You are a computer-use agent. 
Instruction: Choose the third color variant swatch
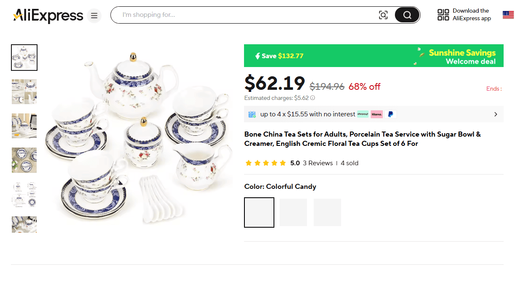click(327, 212)
